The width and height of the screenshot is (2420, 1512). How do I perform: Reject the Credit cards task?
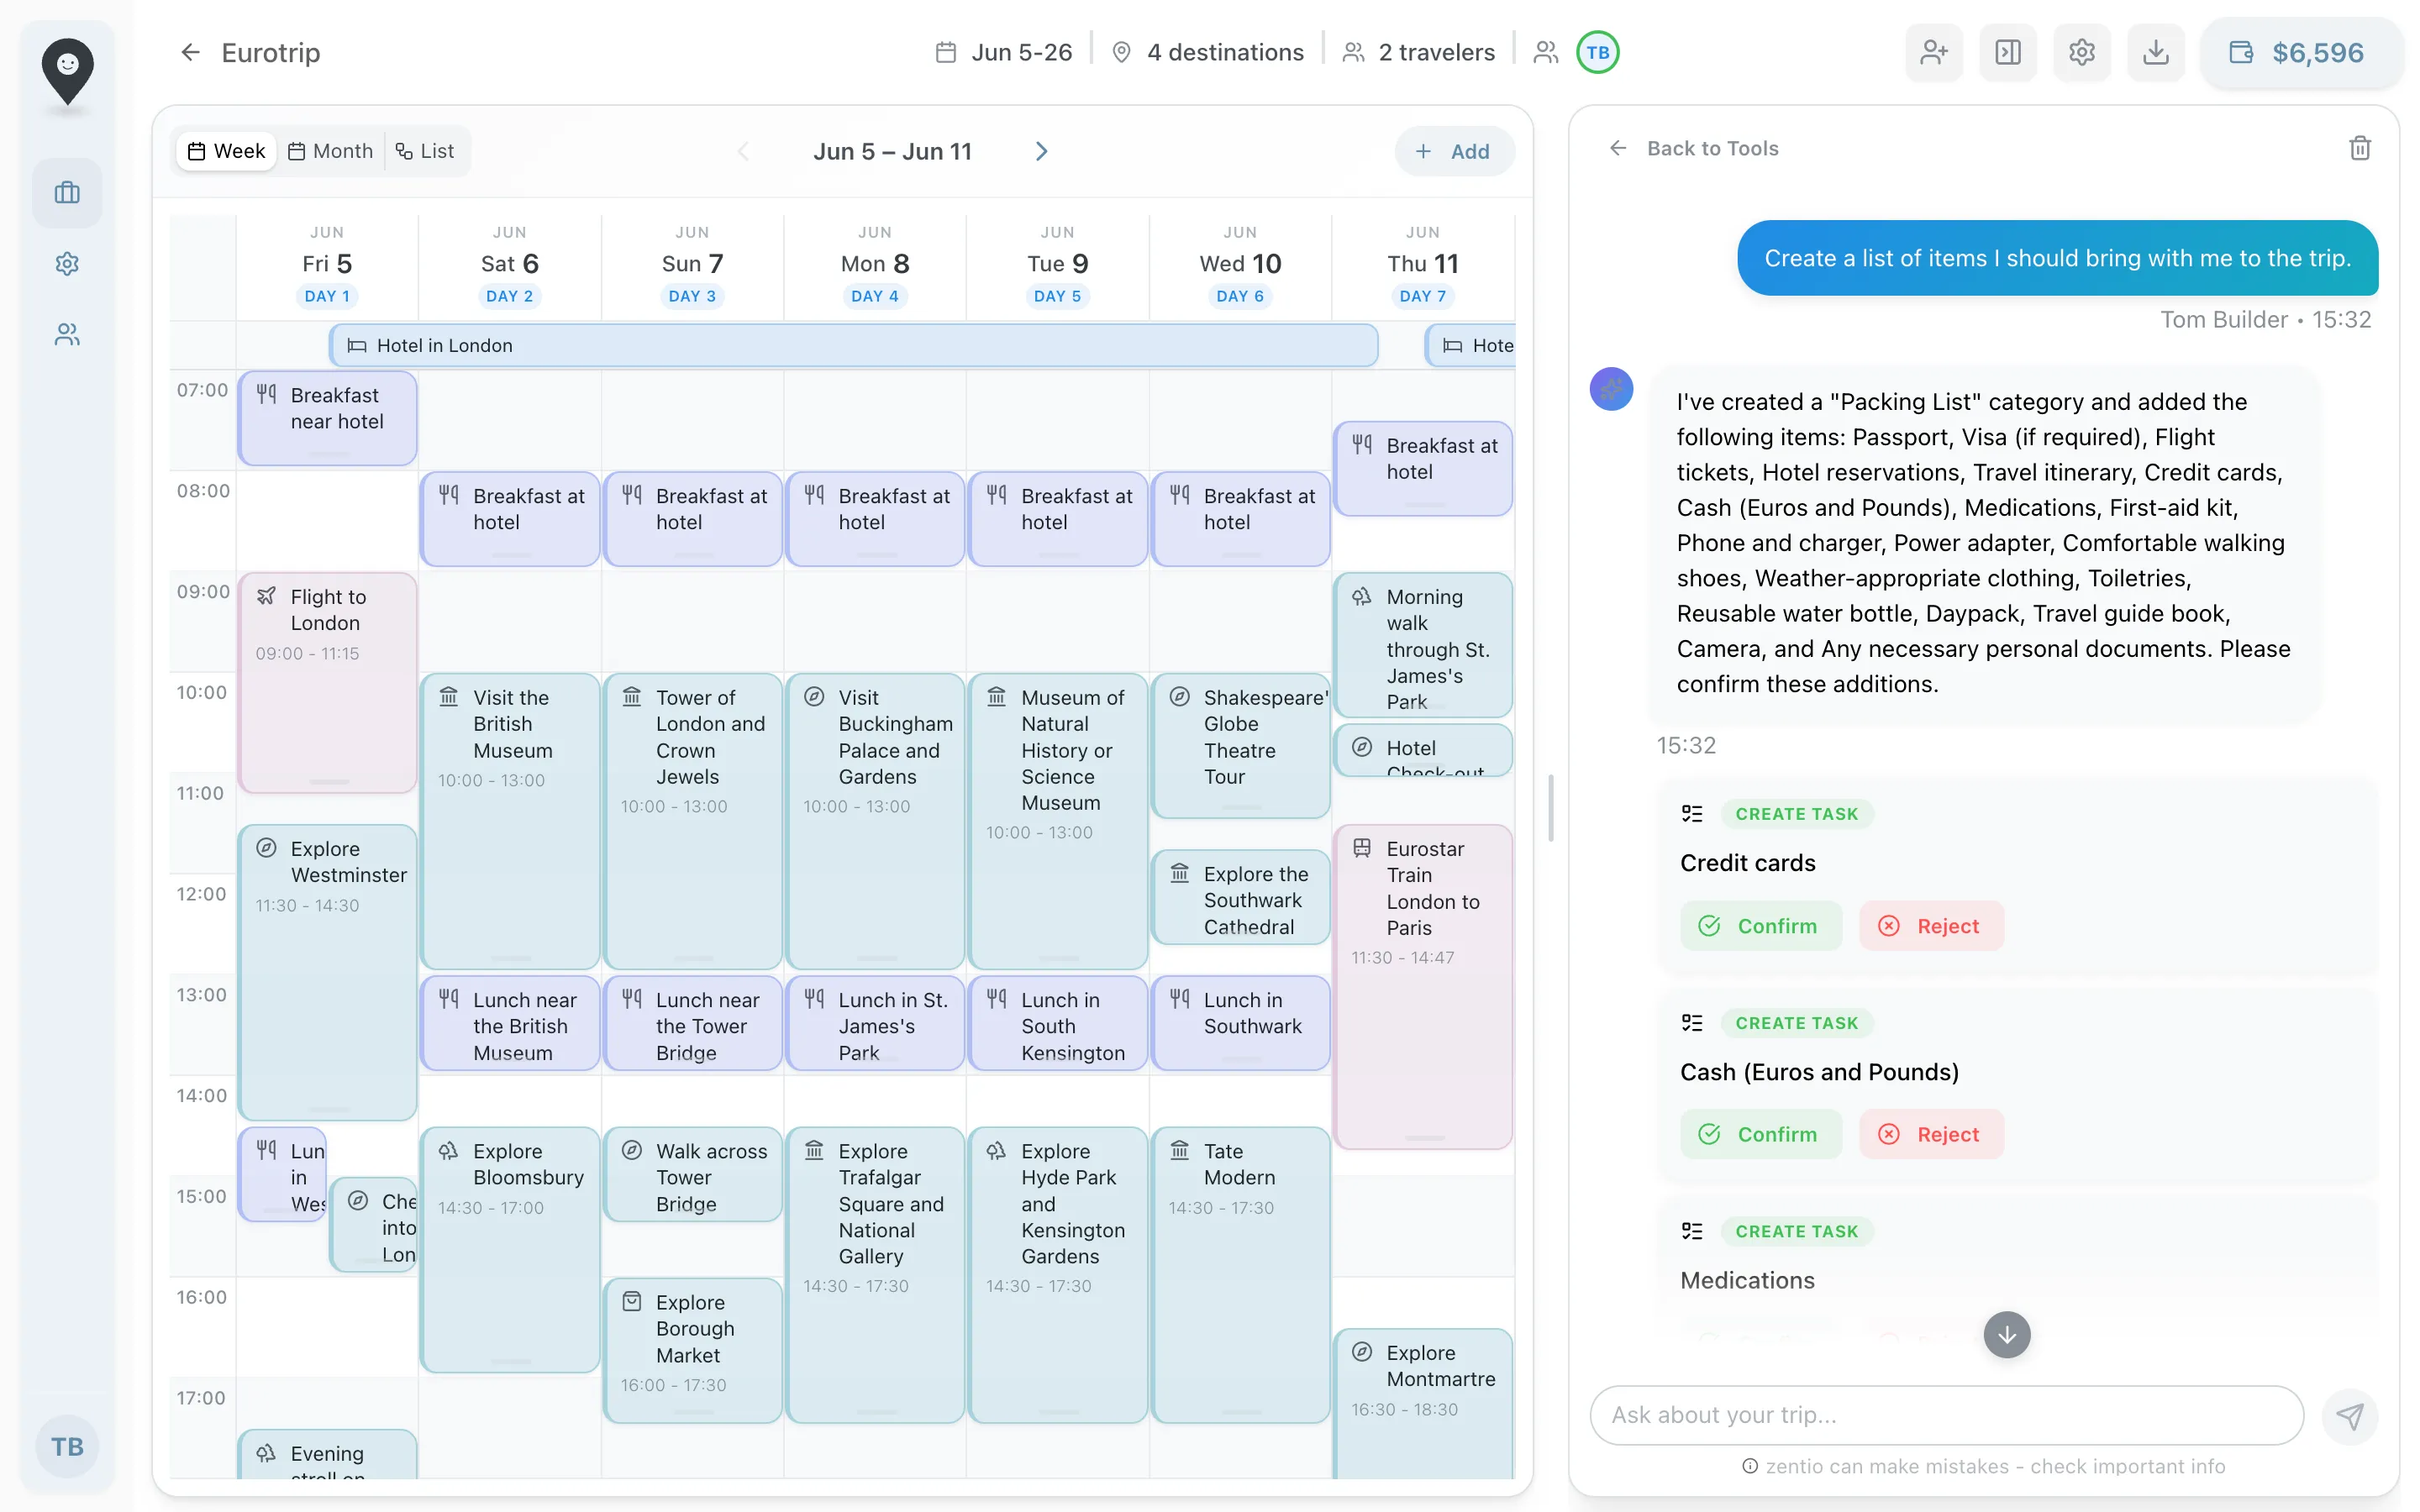1930,926
